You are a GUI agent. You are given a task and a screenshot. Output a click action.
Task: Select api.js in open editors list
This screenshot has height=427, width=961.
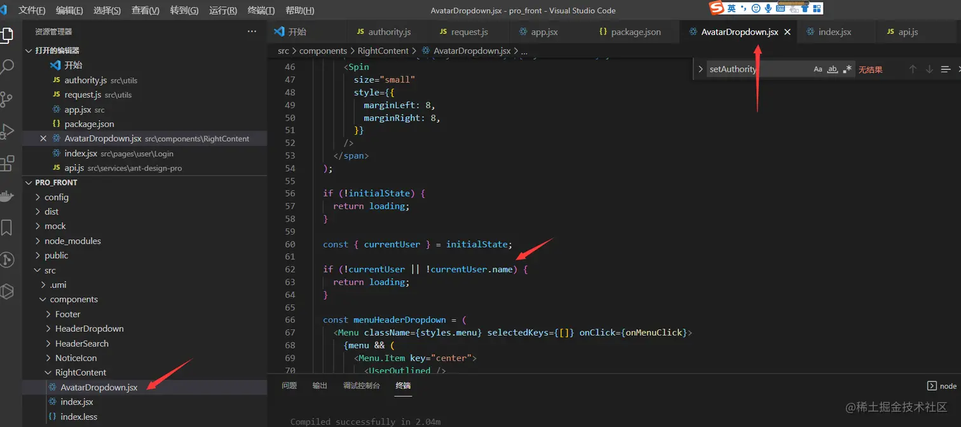145,168
